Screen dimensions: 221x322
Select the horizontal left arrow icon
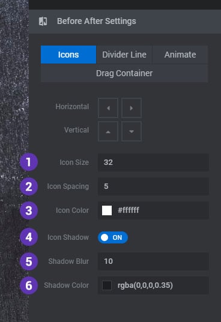coord(108,108)
